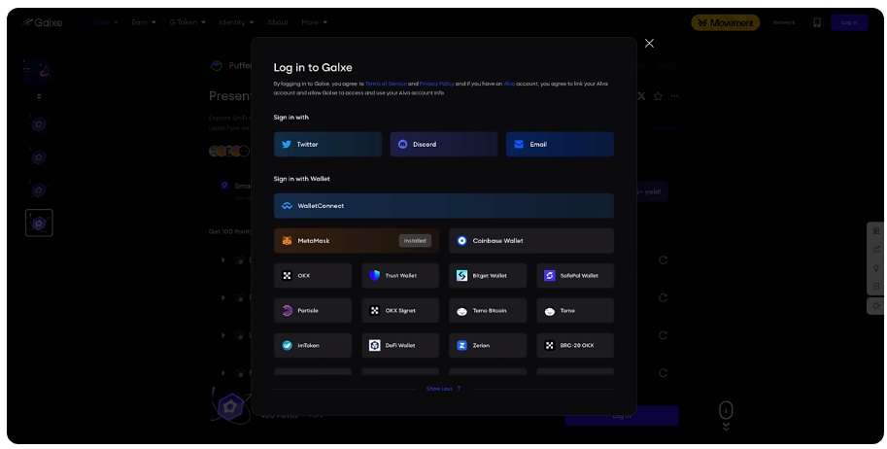Open the three-dots options menu behind dialog
The image size is (887, 449).
674,96
